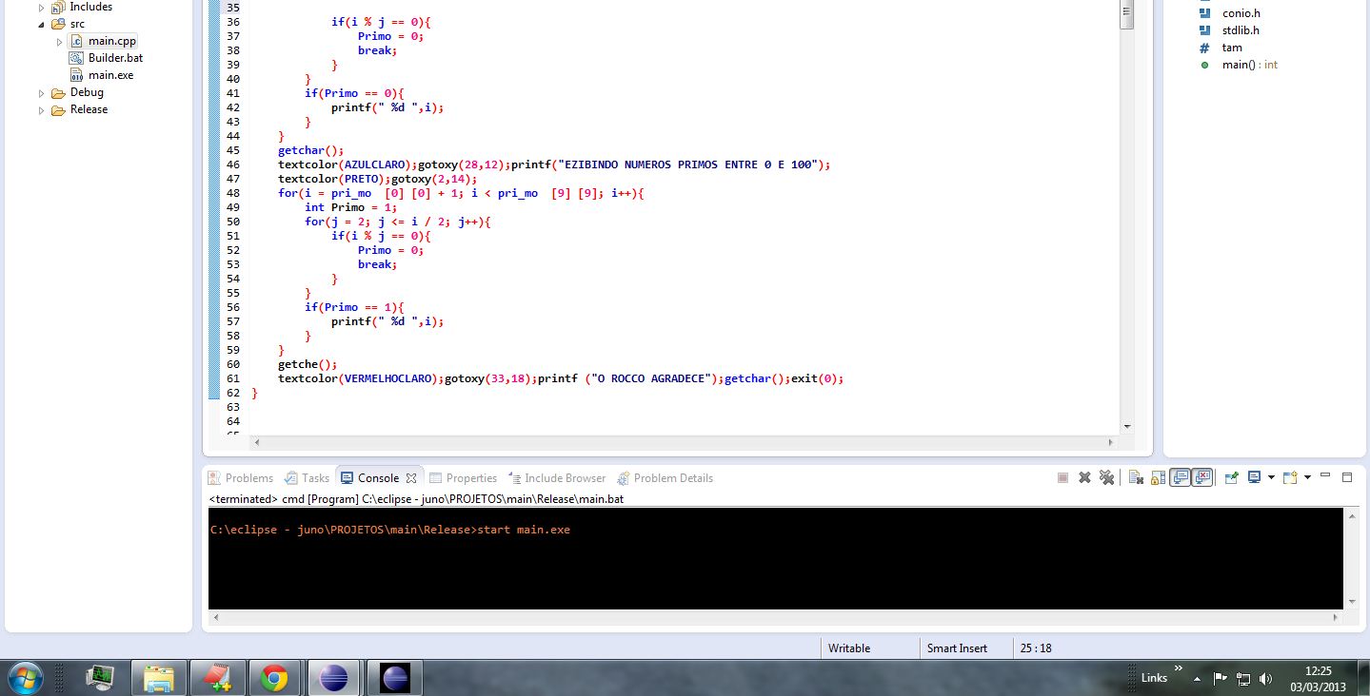Toggle Scroll Lock in Console
This screenshot has width=1370, height=696.
coord(1158,477)
